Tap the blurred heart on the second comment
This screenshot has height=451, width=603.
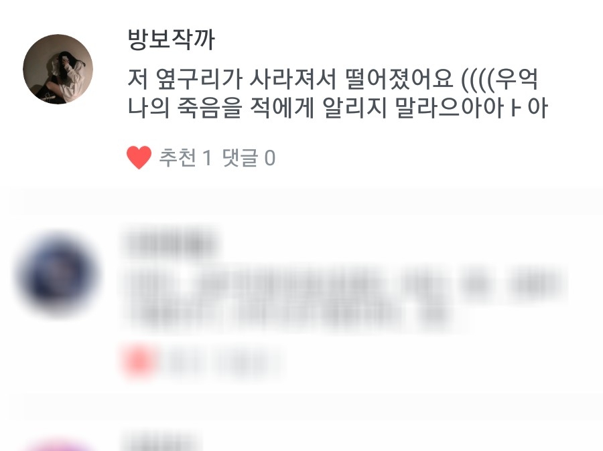pos(139,361)
